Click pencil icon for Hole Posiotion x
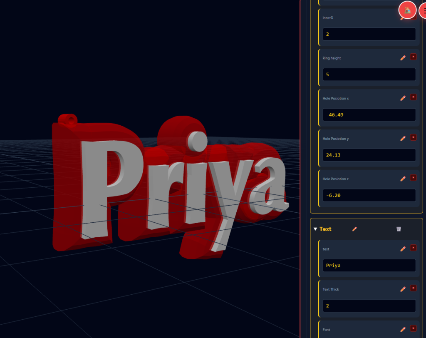This screenshot has height=338, width=426. pyautogui.click(x=403, y=98)
